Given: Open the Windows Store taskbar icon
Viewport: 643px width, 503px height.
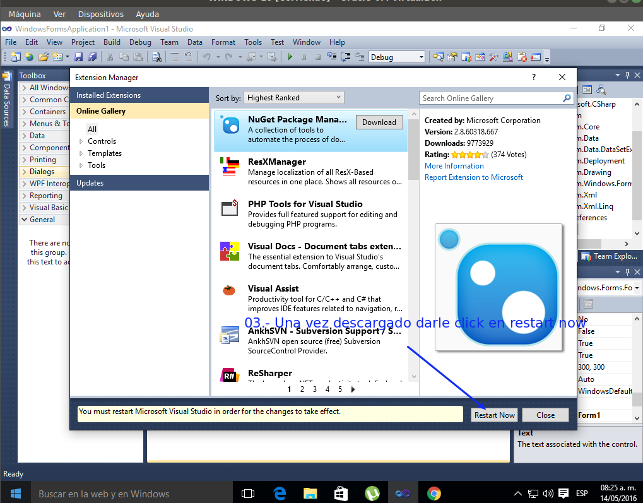Looking at the screenshot, I should (x=341, y=493).
